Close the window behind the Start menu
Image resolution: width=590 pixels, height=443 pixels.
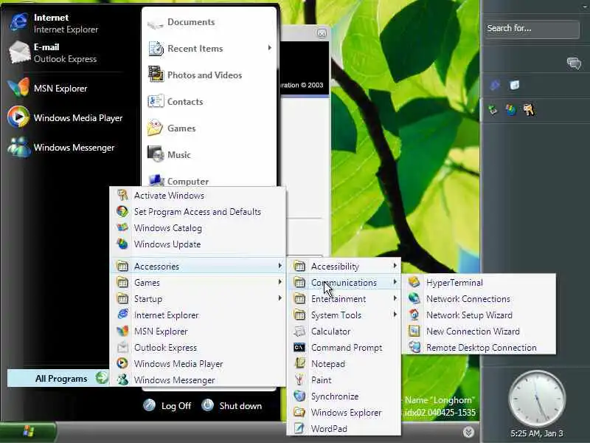pyautogui.click(x=322, y=33)
